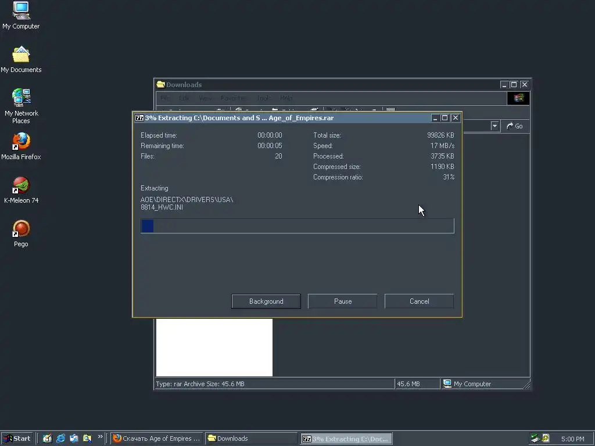This screenshot has height=446, width=595.
Task: Click the path text AOE\DIRECTX\DRIVERS\USA\
Action: tap(187, 200)
